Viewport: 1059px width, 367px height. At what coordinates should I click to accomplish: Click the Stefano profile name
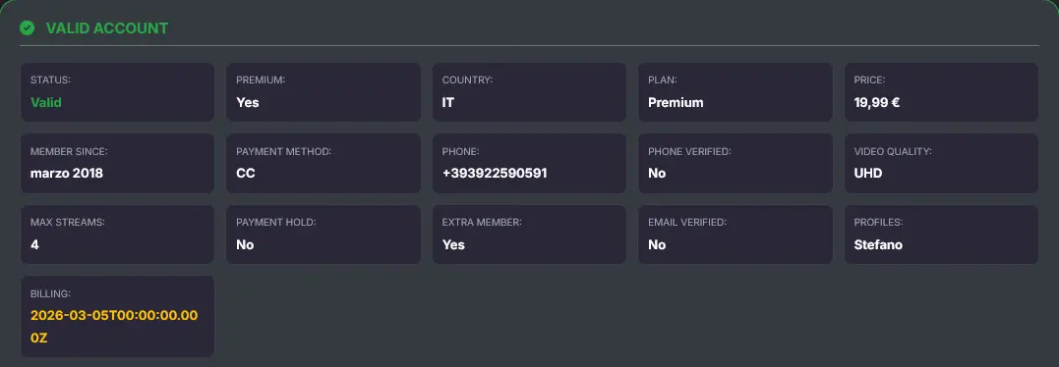click(878, 244)
